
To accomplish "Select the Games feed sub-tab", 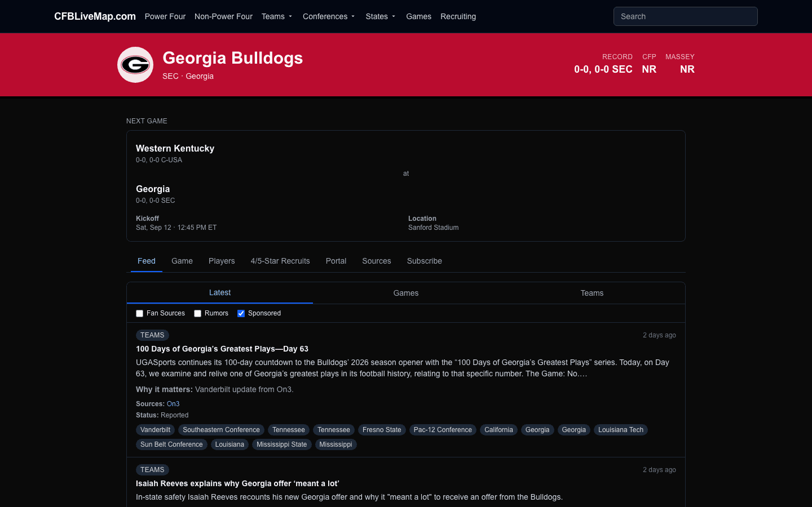I will tap(406, 293).
